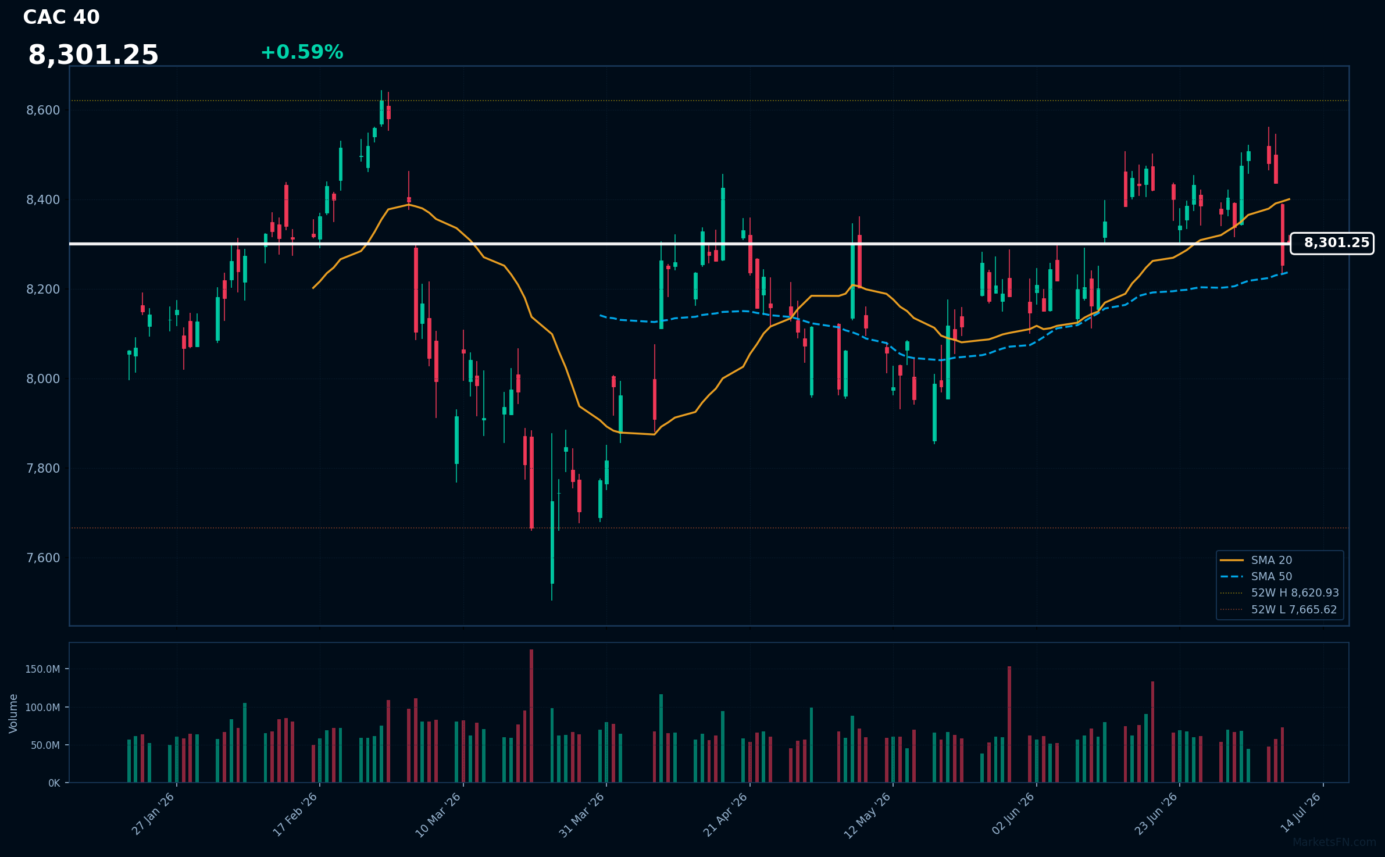The image size is (1385, 857).
Task: Select the 8,400 price axis label
Action: (x=43, y=200)
